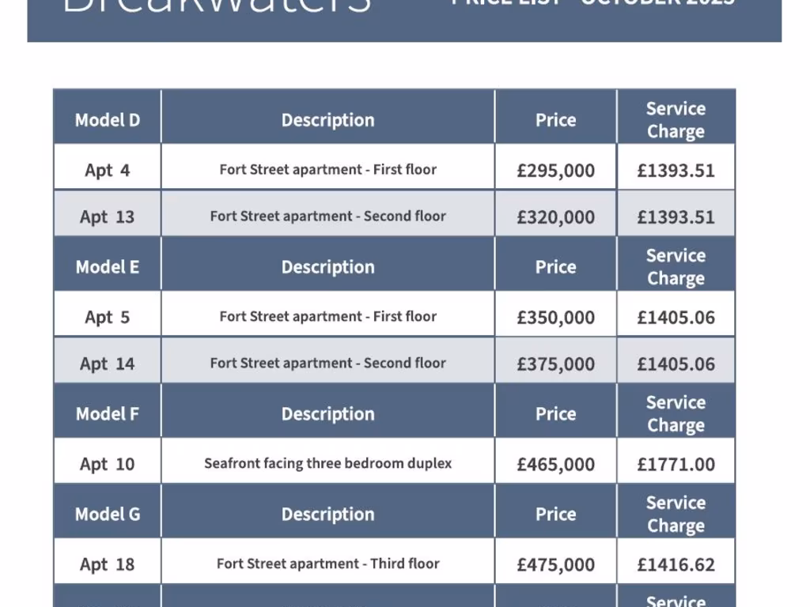Select the Apt 14 cell
This screenshot has width=810, height=607.
click(108, 364)
